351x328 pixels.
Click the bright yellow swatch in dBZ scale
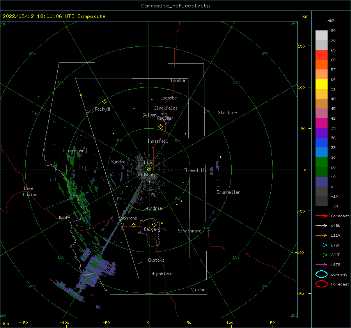pos(321,84)
